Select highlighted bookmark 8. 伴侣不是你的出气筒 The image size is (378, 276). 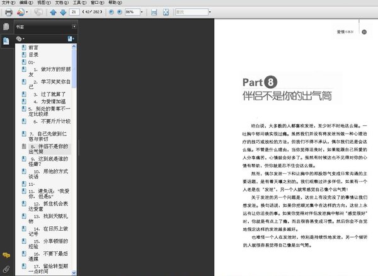(49, 149)
